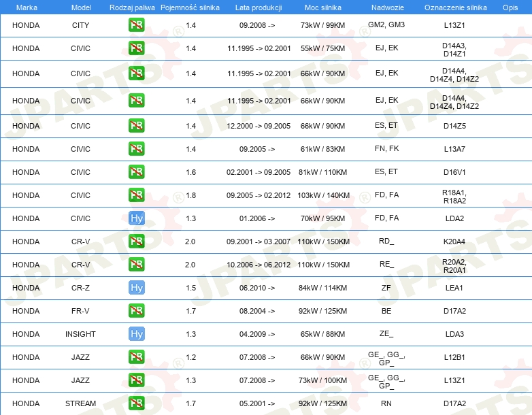
Task: Select the CR-Z model cell
Action: 80,288
